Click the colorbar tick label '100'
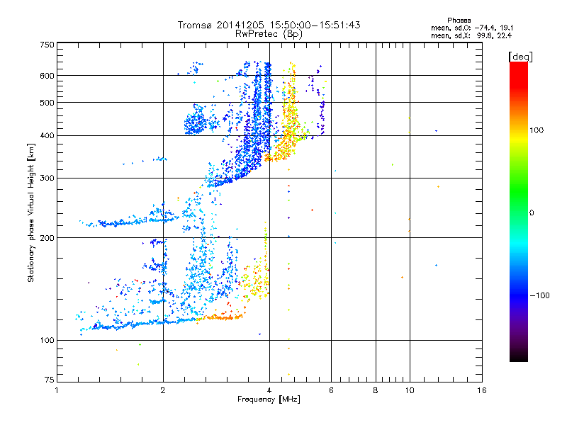 coord(537,130)
